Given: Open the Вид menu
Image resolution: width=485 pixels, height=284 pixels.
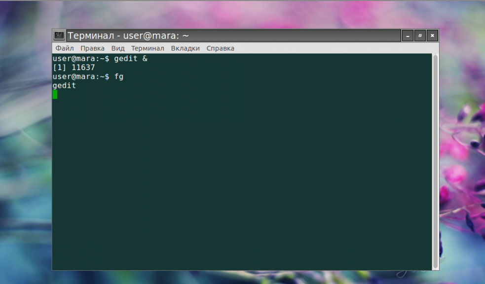Looking at the screenshot, I should tap(118, 48).
